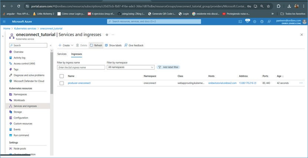Go to Kubernetes services breadcrumb
This screenshot has width=308, height=158.
pyautogui.click(x=25, y=28)
